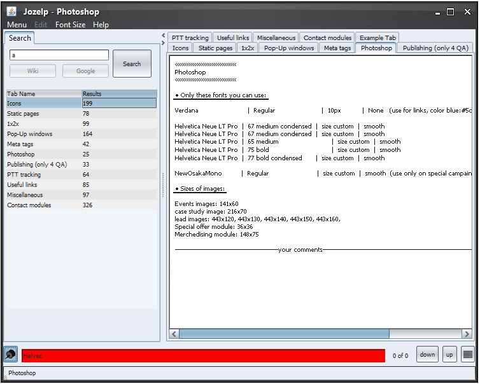Image resolution: width=480 pixels, height=384 pixels.
Task: Click the 'Merchedising module: 148x75' line
Action: (216, 235)
